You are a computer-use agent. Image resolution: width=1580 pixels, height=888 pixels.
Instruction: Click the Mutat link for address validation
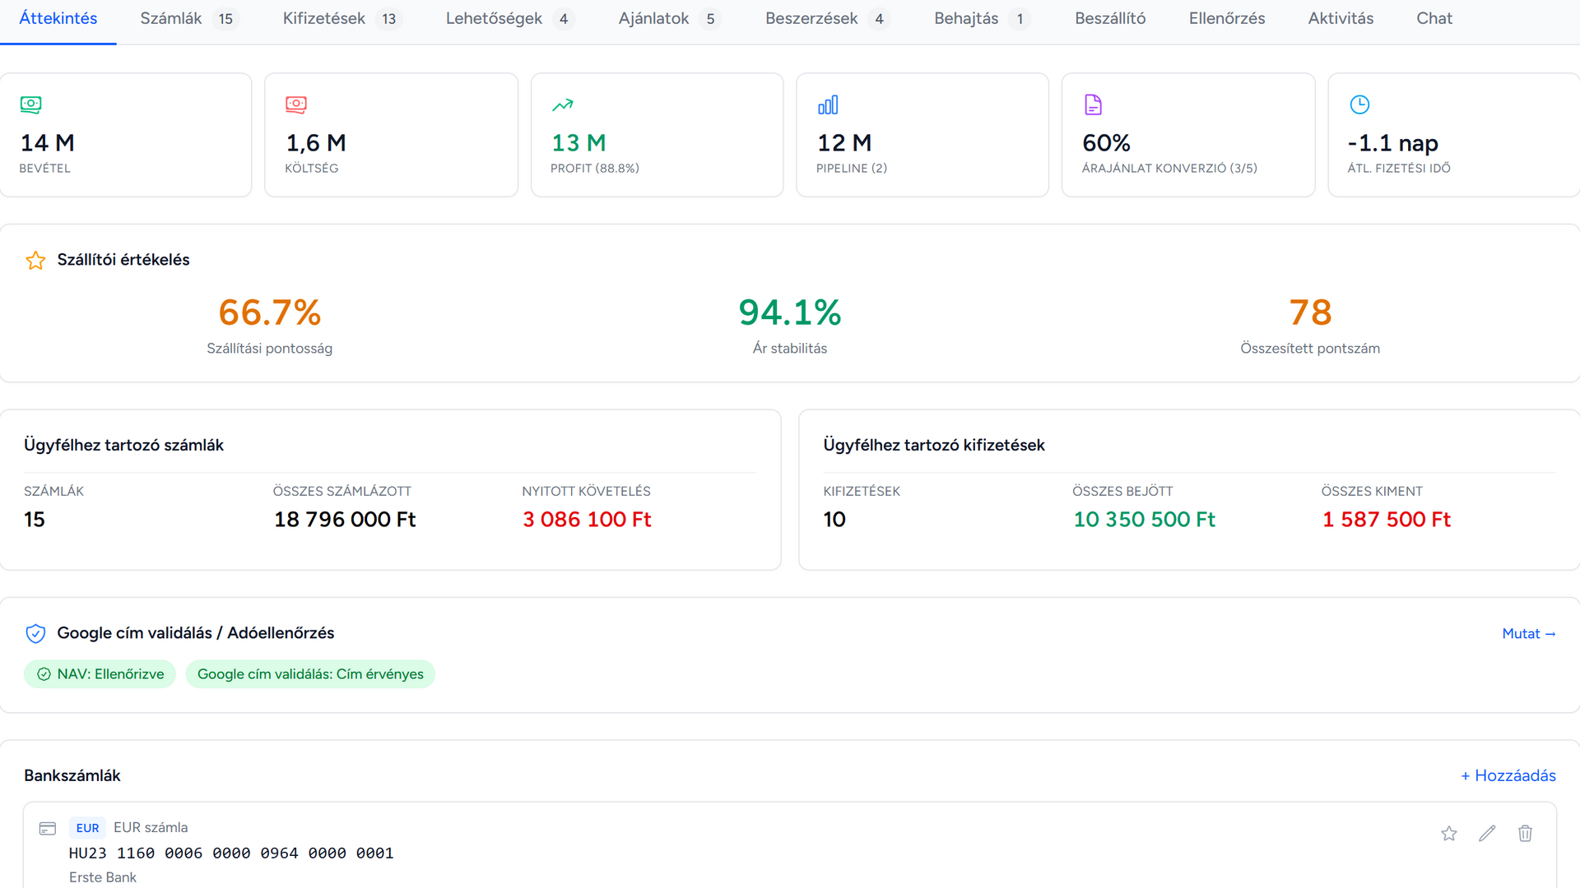click(1529, 634)
